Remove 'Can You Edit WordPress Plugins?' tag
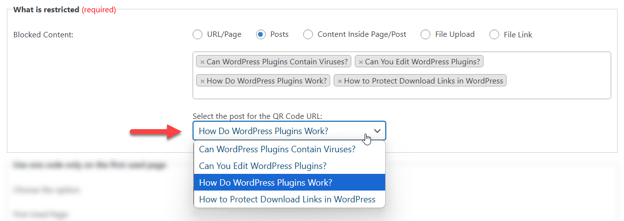624x221 pixels. coord(361,62)
